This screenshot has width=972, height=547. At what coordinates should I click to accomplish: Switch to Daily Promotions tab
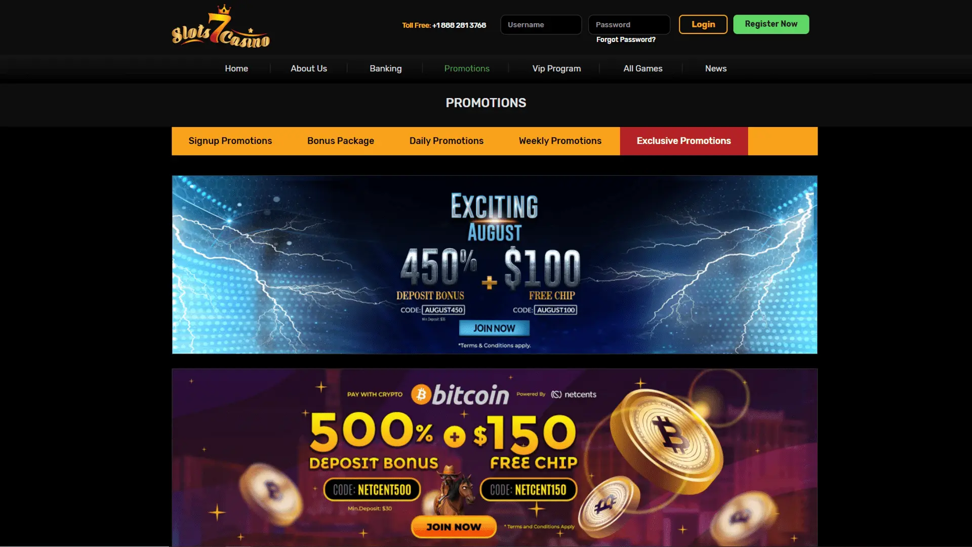click(x=446, y=141)
